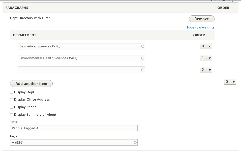This screenshot has height=153, width=241.
Task: Tick Display Summary of About checkbox
Action: (x=12, y=115)
